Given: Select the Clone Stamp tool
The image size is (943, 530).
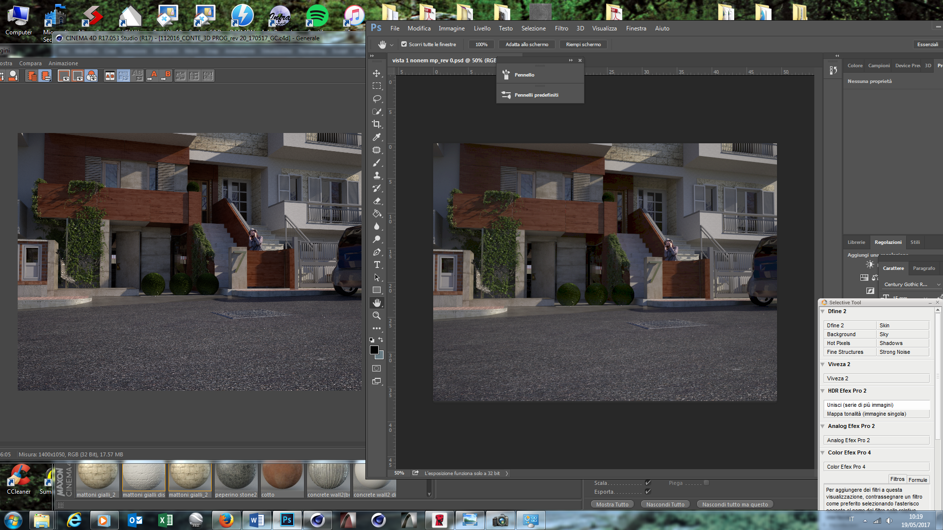Looking at the screenshot, I should tap(377, 175).
